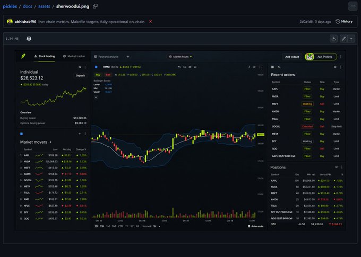The height and width of the screenshot is (257, 361).
Task: Click the volume bars below candlestick chart
Action: click(174, 212)
